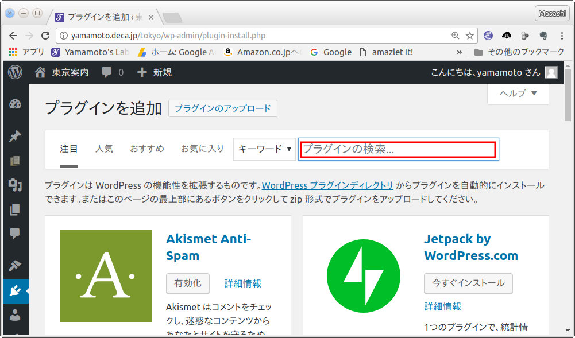Click the grey puzzle-like extension icon
This screenshot has width=575, height=338.
click(525, 36)
